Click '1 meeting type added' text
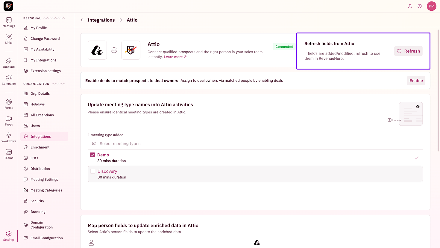This screenshot has height=248, width=440. click(x=105, y=135)
